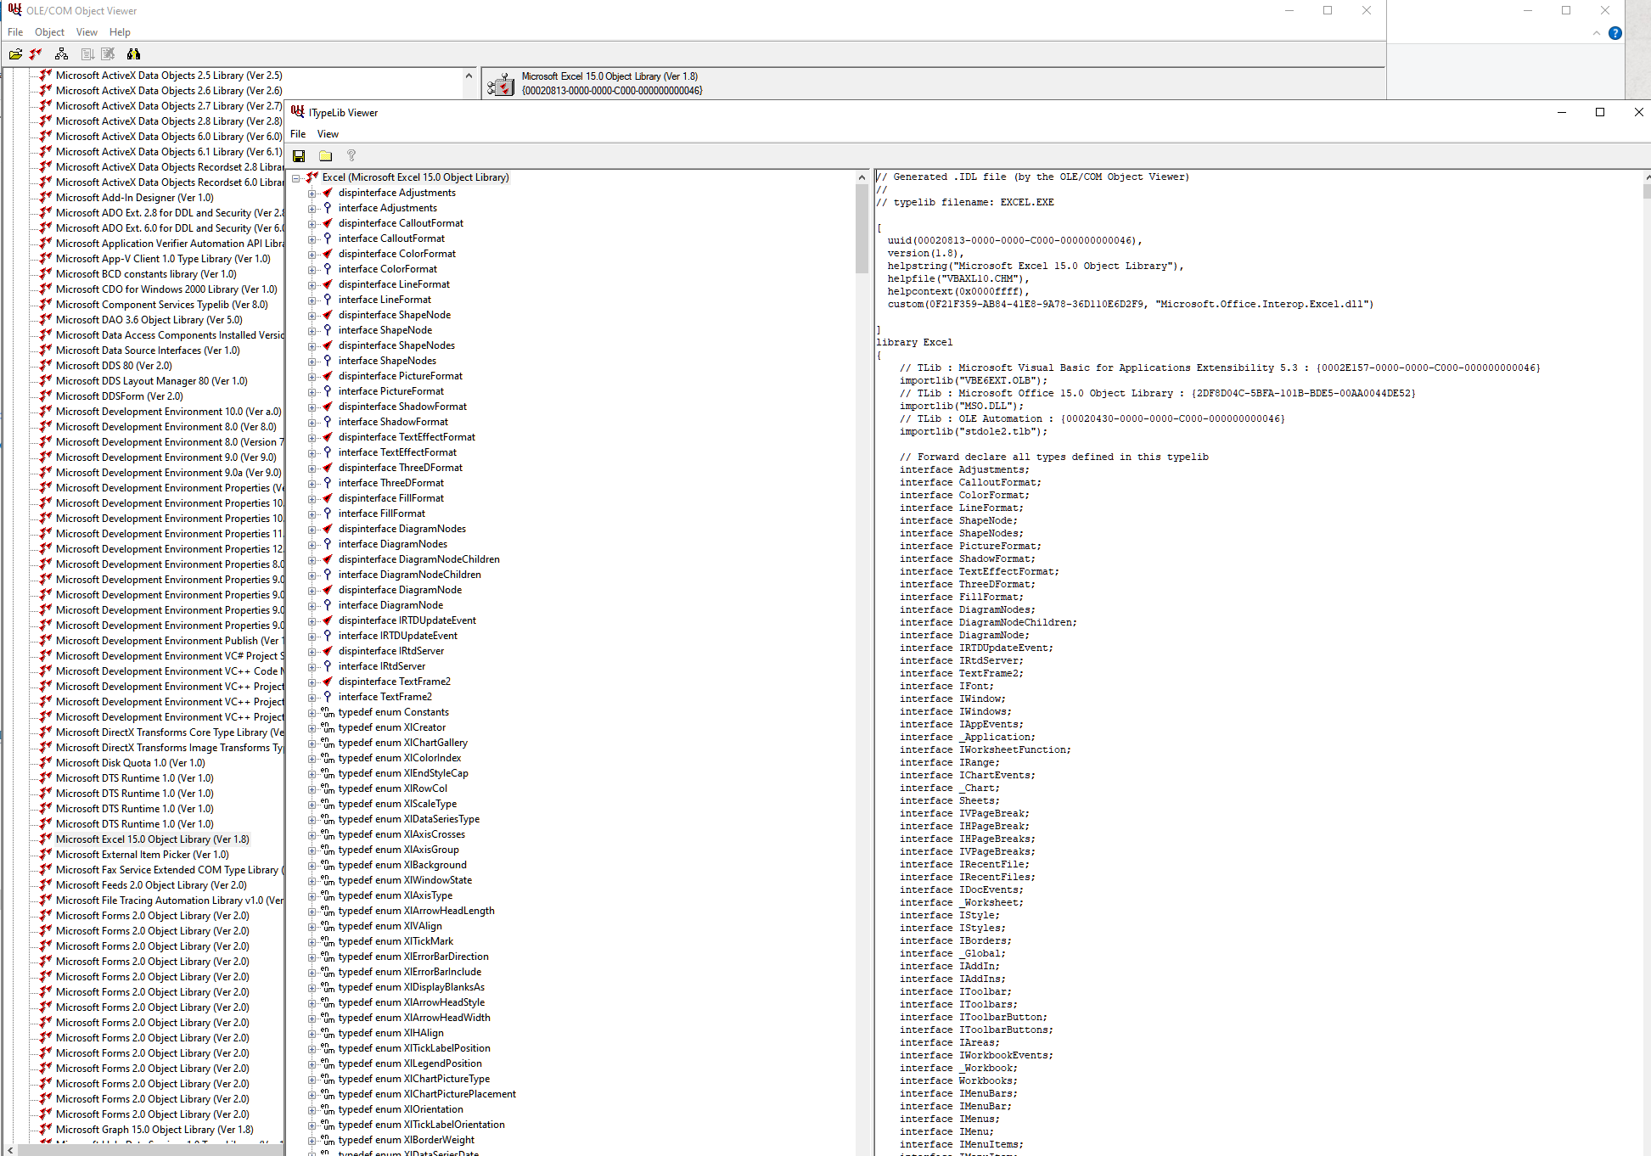Click library Excel line in IDL text
This screenshot has width=1651, height=1156.
coord(914,342)
